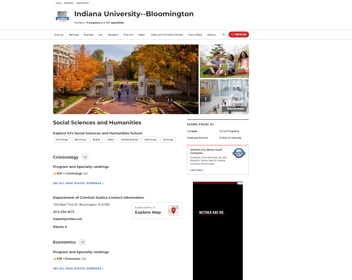Switch to the Rankings tab
Image resolution: width=352 pixels, height=280 pixels.
pyautogui.click(x=74, y=35)
